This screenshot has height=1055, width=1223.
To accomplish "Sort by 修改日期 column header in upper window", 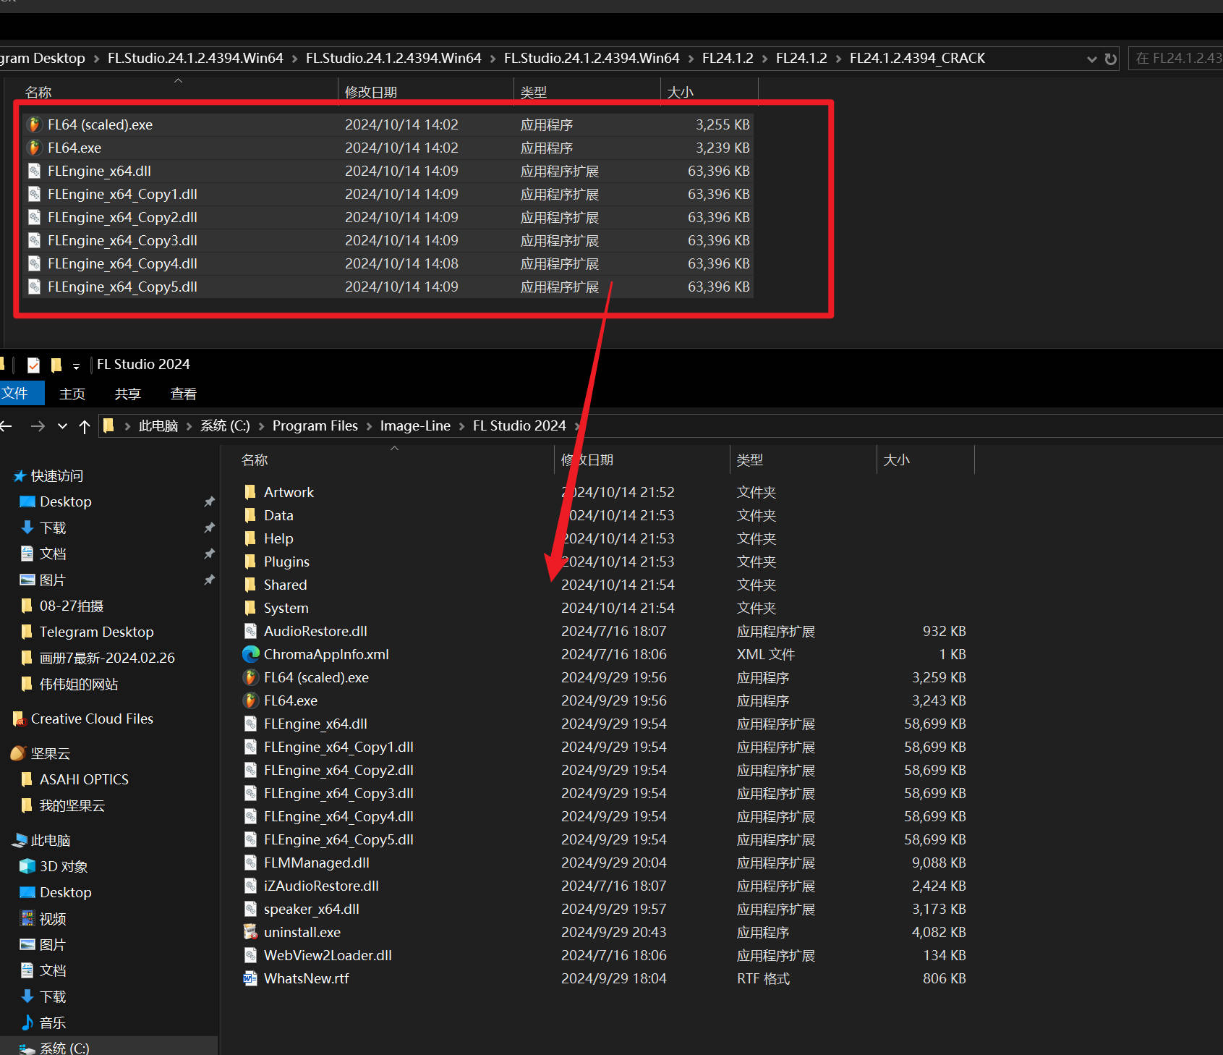I will click(371, 92).
